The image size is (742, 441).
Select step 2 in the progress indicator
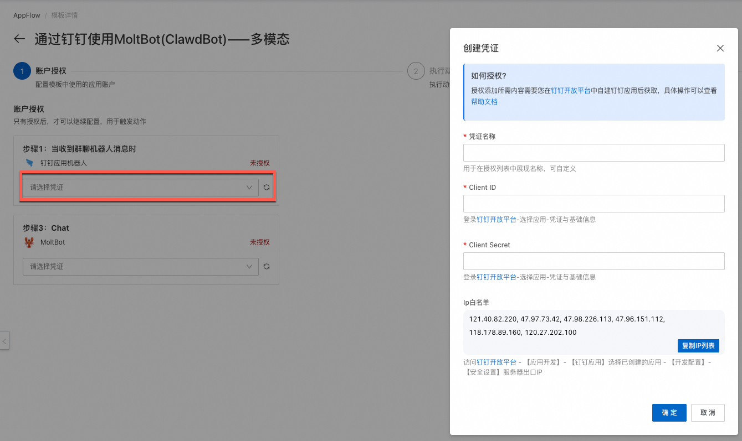tap(416, 71)
